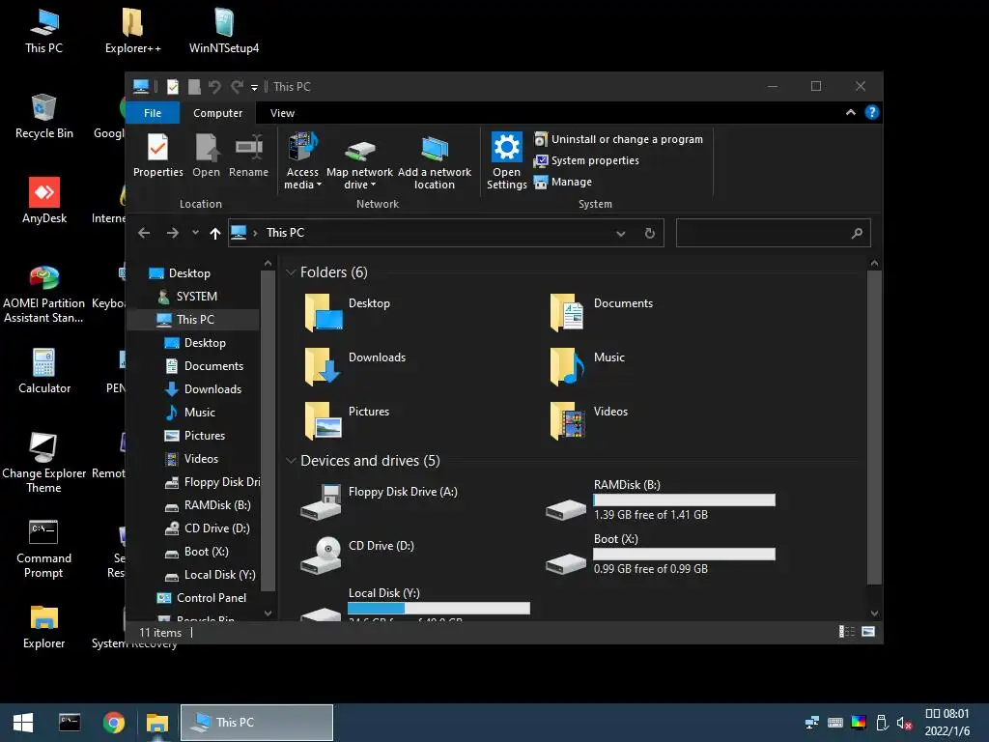Image resolution: width=989 pixels, height=742 pixels.
Task: Refresh the This PC view
Action: (650, 234)
